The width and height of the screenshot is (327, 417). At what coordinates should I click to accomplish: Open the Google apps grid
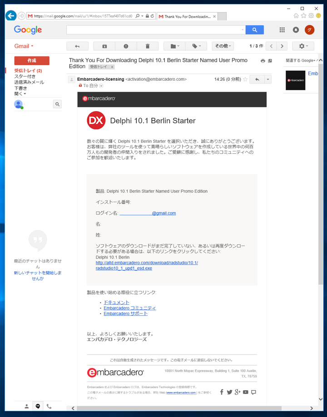pos(282,30)
